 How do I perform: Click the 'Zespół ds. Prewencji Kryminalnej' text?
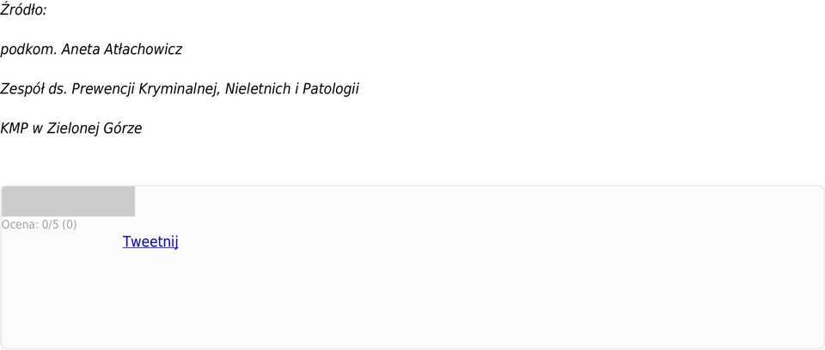pyautogui.click(x=110, y=89)
